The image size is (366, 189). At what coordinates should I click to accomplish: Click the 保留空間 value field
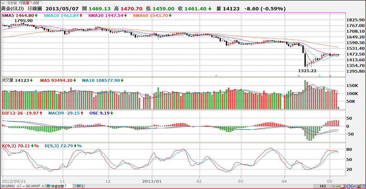[x=68, y=186]
